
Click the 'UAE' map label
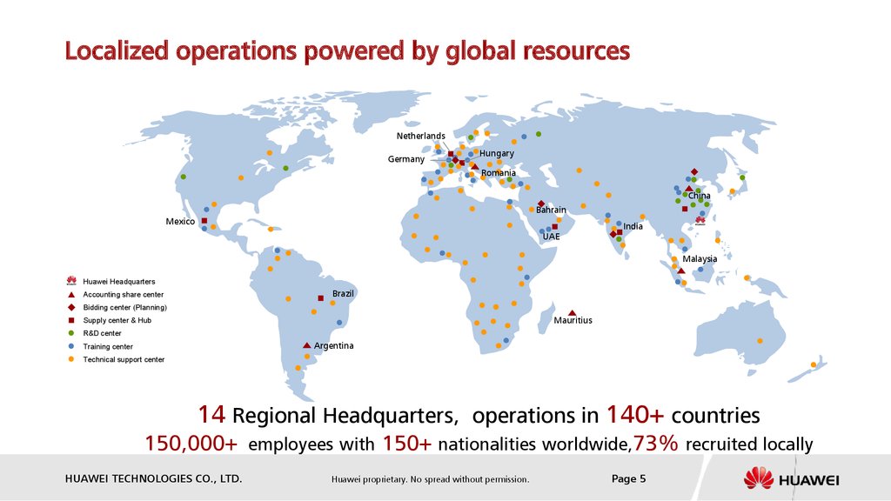pos(551,237)
